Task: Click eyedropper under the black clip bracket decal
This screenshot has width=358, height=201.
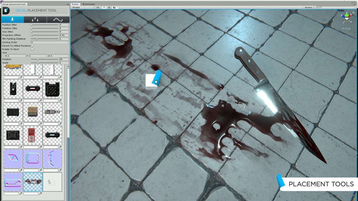Action: tap(21, 101)
